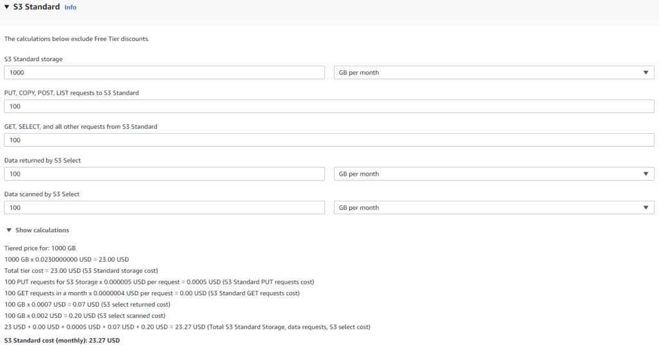The image size is (659, 348).
Task: Open the Data returned unit dropdown
Action: [x=494, y=174]
